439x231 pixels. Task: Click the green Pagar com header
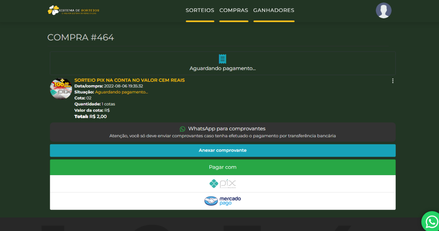point(223,167)
